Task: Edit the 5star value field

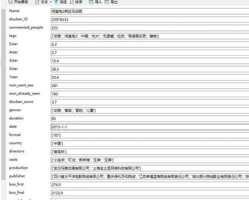Action: click(x=150, y=44)
